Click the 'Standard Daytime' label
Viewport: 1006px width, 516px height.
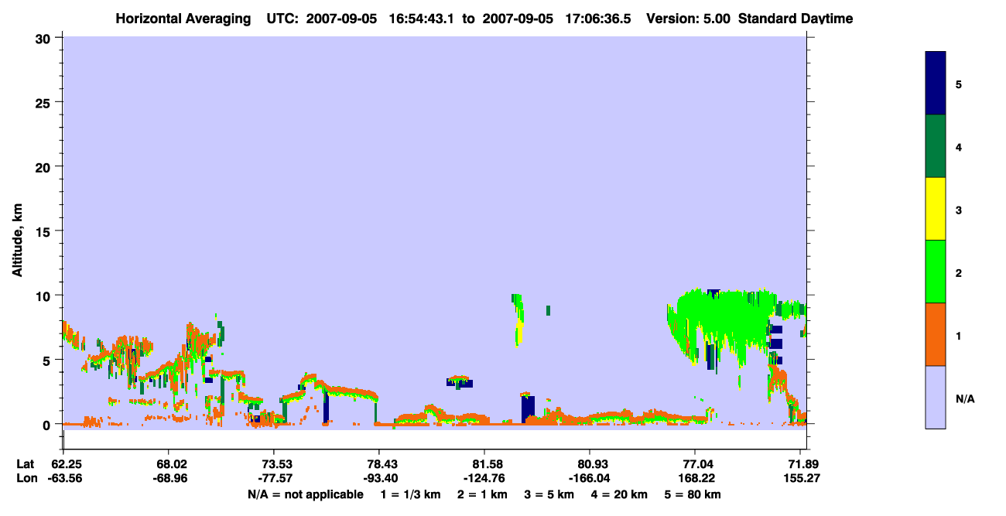(796, 19)
